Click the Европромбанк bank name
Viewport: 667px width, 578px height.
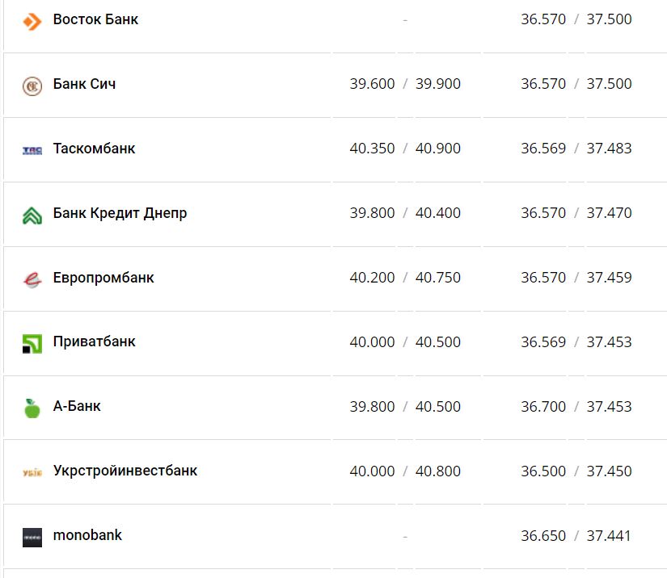103,278
